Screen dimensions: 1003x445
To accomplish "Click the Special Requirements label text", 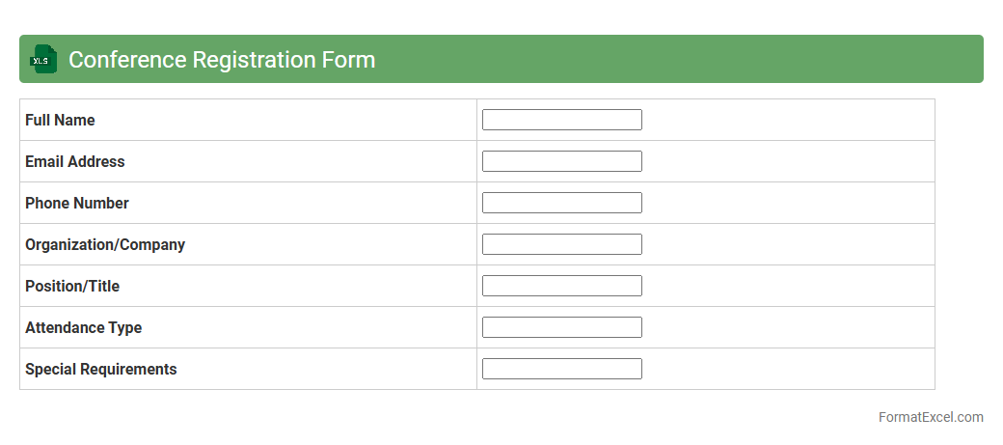I will [x=101, y=369].
